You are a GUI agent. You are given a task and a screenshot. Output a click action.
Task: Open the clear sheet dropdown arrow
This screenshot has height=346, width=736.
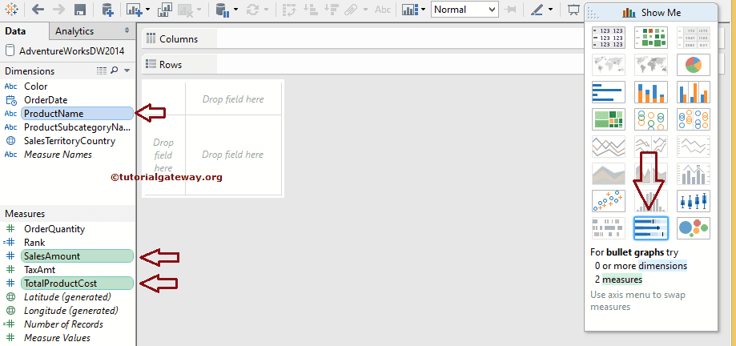click(199, 10)
